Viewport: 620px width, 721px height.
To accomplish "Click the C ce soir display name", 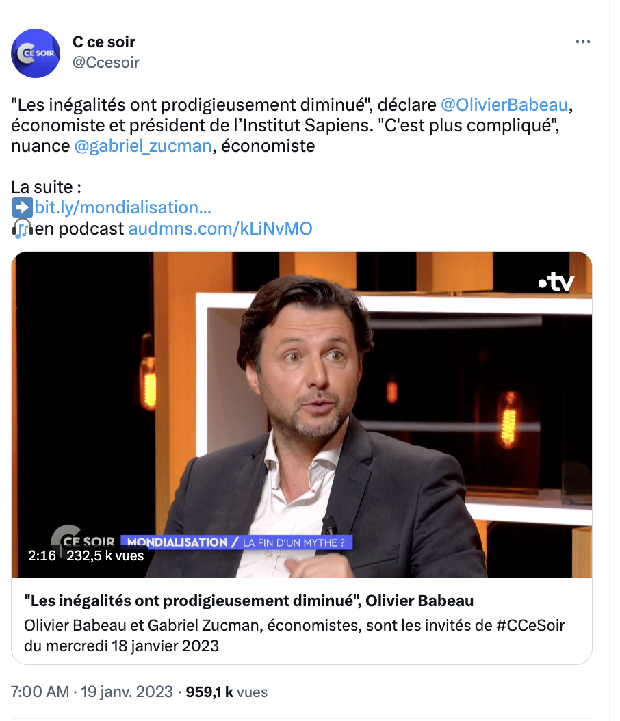I will pyautogui.click(x=104, y=42).
